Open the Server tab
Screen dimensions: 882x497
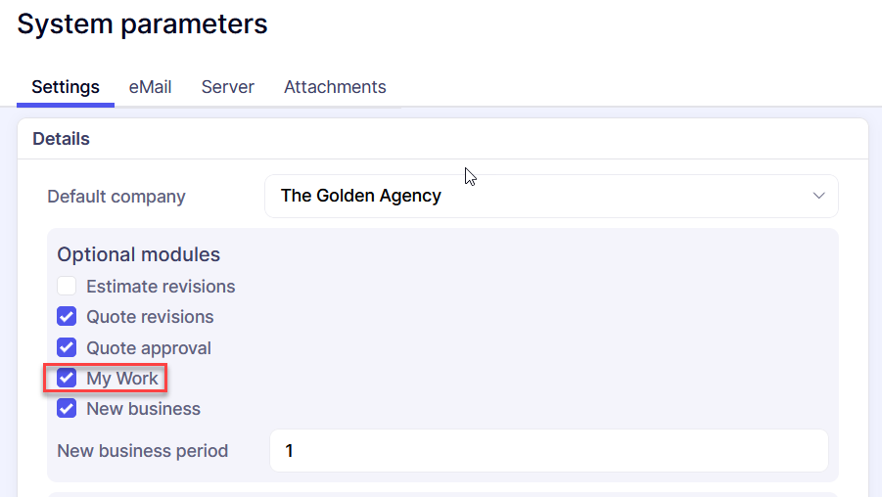point(227,87)
